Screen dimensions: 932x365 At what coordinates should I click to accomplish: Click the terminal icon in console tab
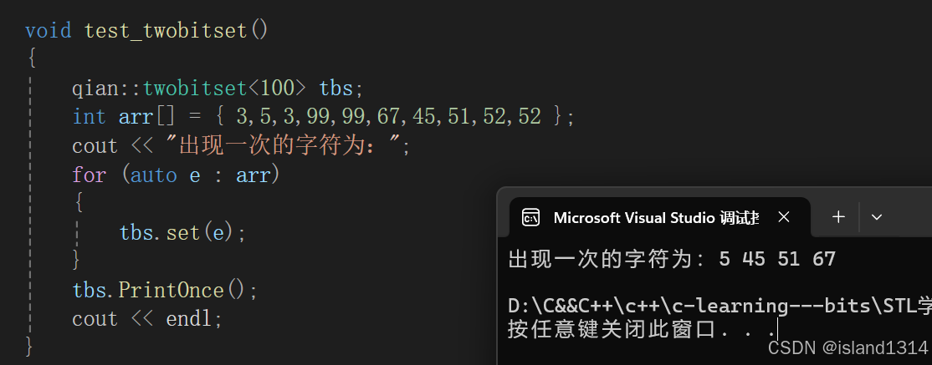coord(530,218)
